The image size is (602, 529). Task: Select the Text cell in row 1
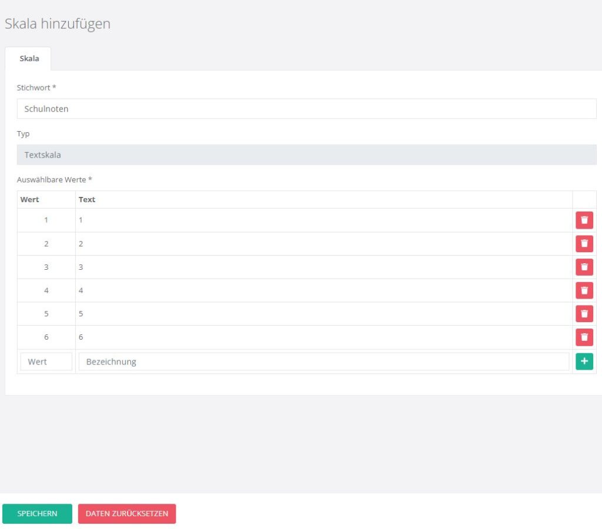pos(323,220)
